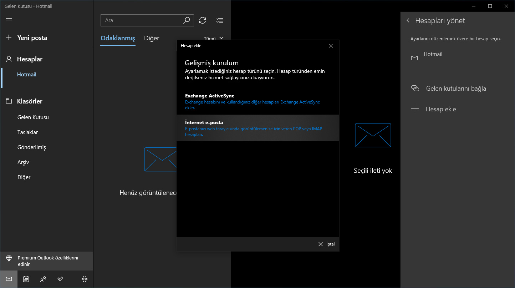Open the Settings gear icon
This screenshot has width=515, height=288.
click(85, 279)
